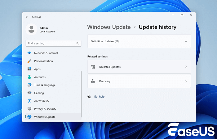Click the Update history breadcrumb title
The image size is (217, 139).
click(x=157, y=27)
